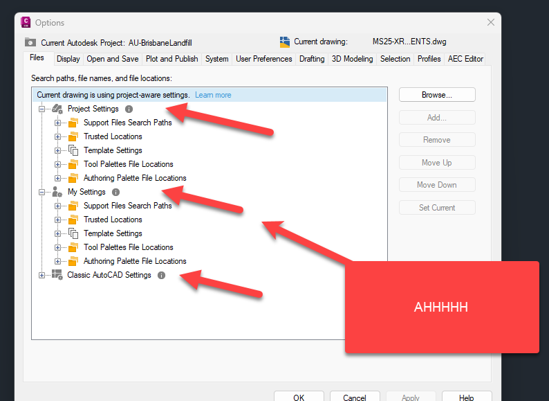The image size is (549, 401).
Task: Click the current drawing file icon
Action: pos(285,42)
